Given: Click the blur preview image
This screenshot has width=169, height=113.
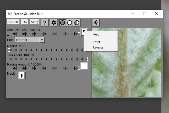Looking at the screenshot, I should (x=127, y=62).
